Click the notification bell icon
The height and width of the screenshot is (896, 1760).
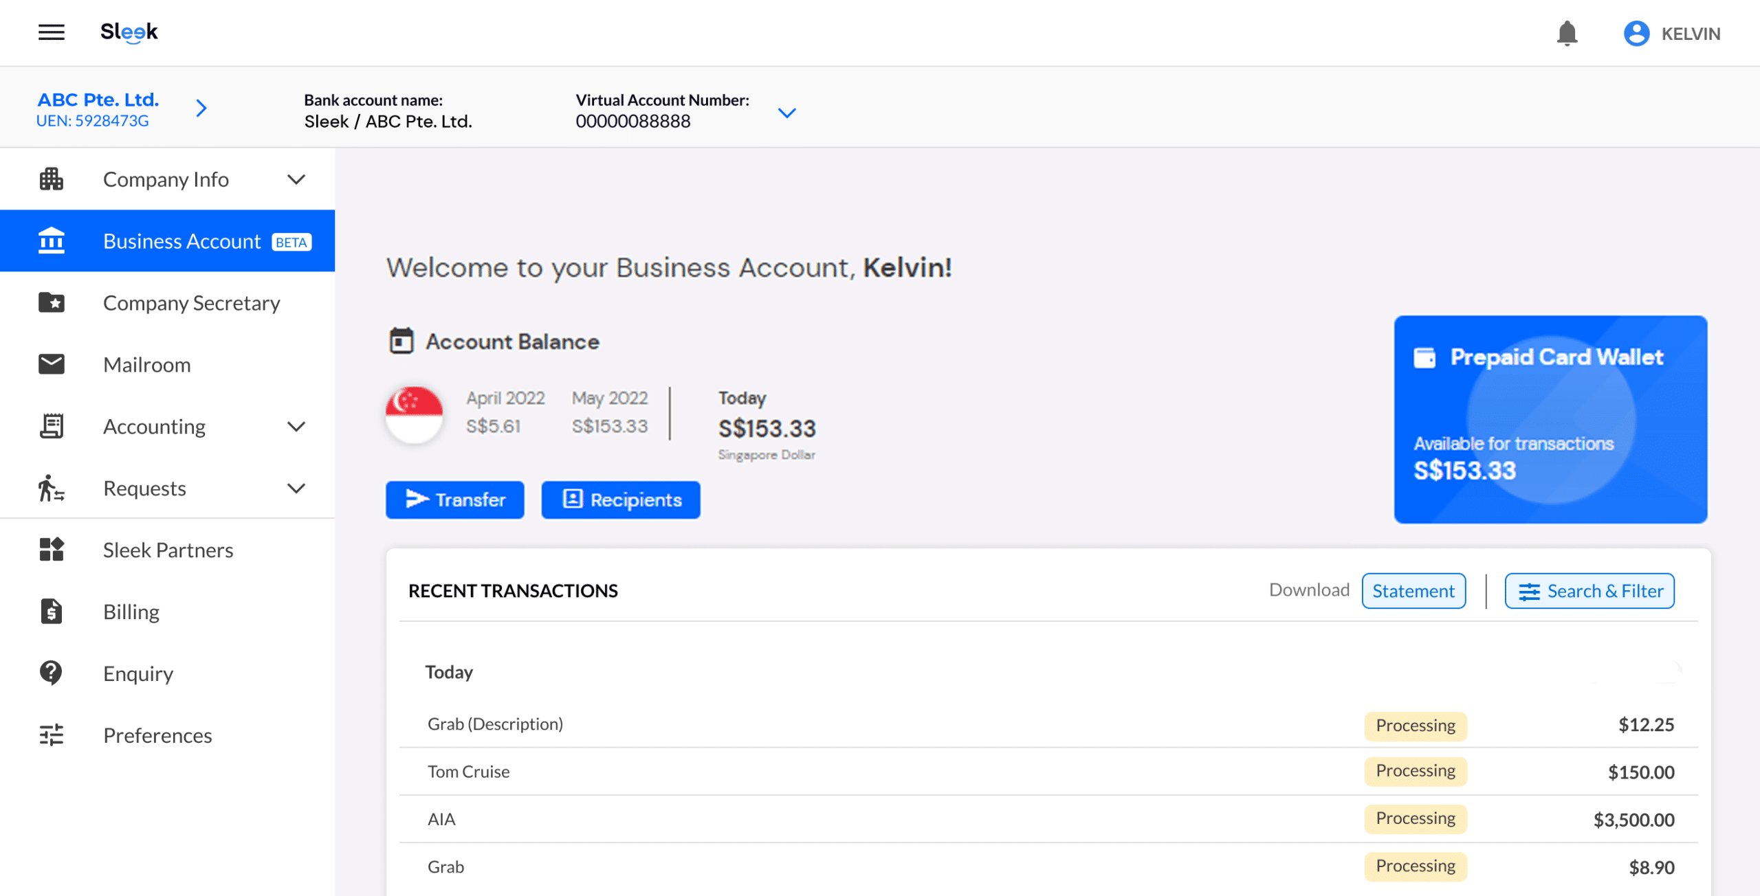(1567, 33)
